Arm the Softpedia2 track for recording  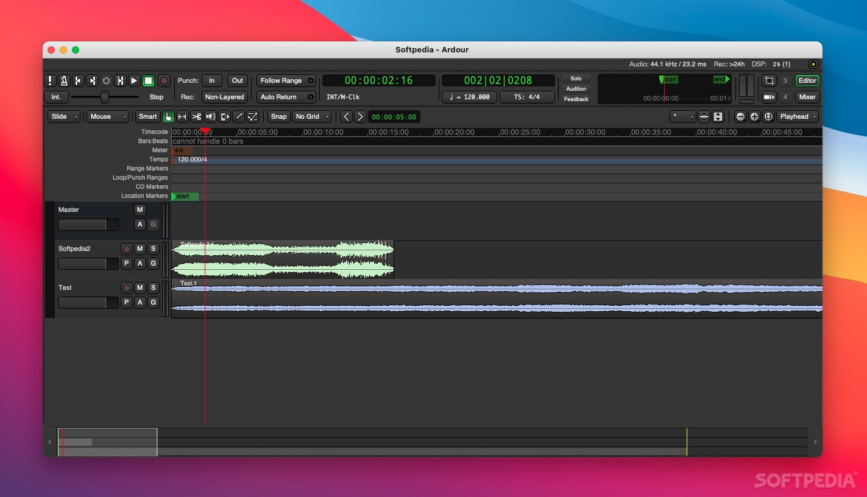[x=126, y=248]
